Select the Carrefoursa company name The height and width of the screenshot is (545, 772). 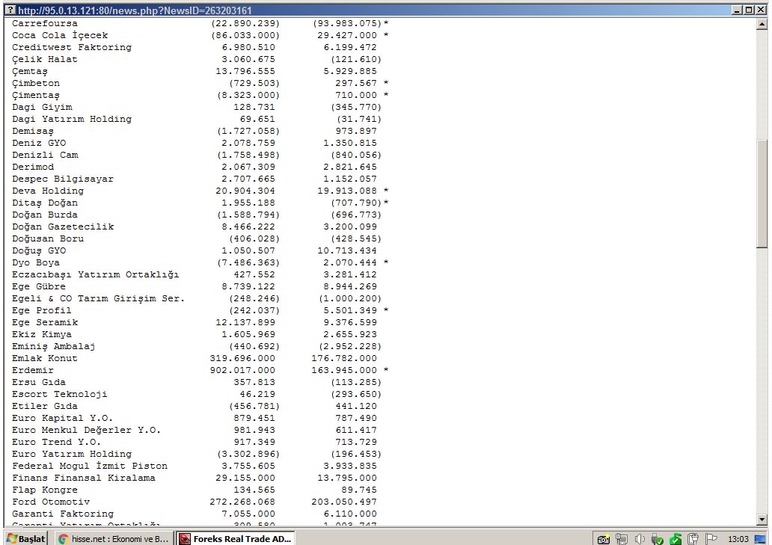click(x=45, y=23)
